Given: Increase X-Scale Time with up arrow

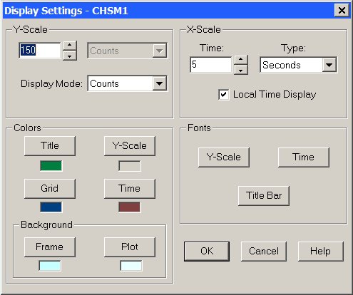Looking at the screenshot, I should [241, 59].
